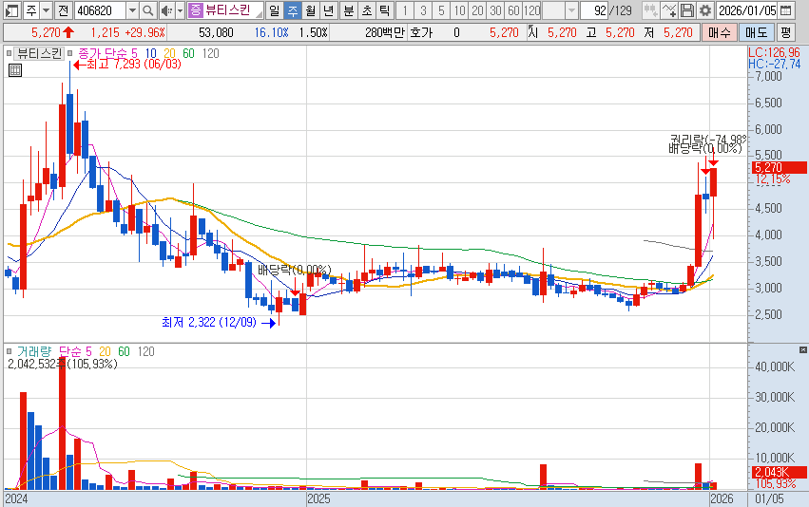The width and height of the screenshot is (809, 507).
Task: Click the blue 10 moving average legend
Action: click(x=150, y=53)
